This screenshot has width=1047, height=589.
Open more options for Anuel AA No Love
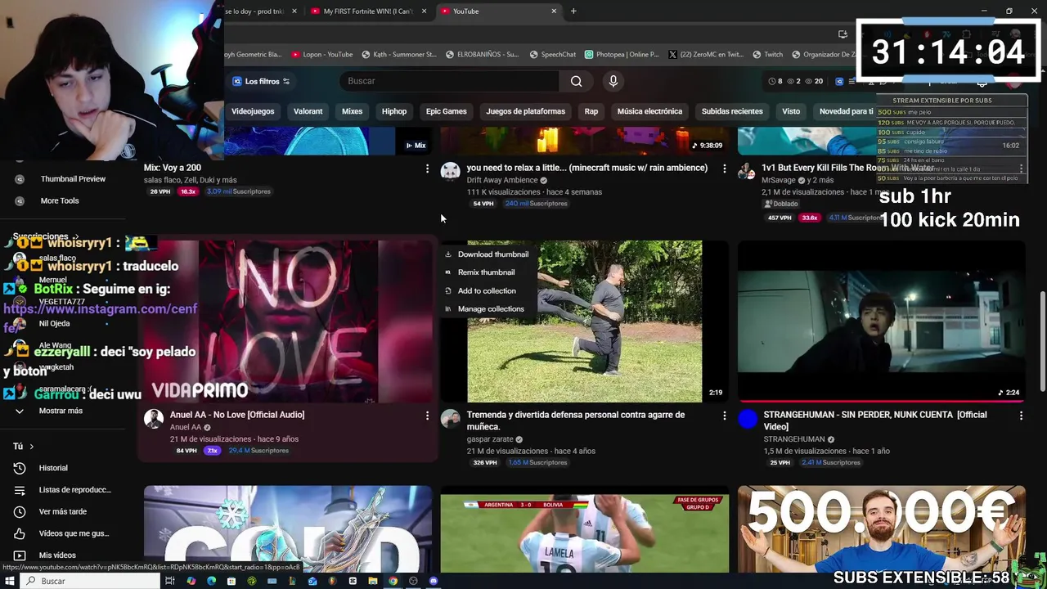[427, 416]
